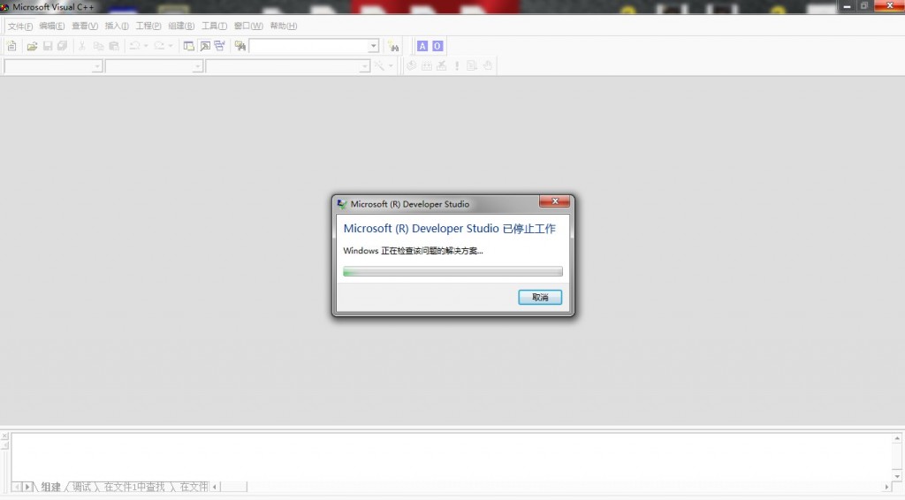Click the Paste clipboard icon
This screenshot has width=905, height=500.
114,46
